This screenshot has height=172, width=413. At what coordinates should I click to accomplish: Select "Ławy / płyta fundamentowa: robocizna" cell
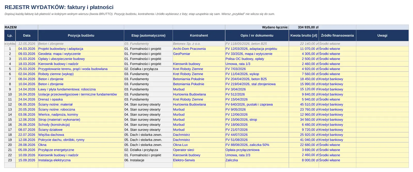point(81,89)
